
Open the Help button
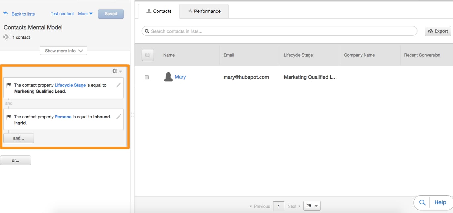[x=440, y=202]
